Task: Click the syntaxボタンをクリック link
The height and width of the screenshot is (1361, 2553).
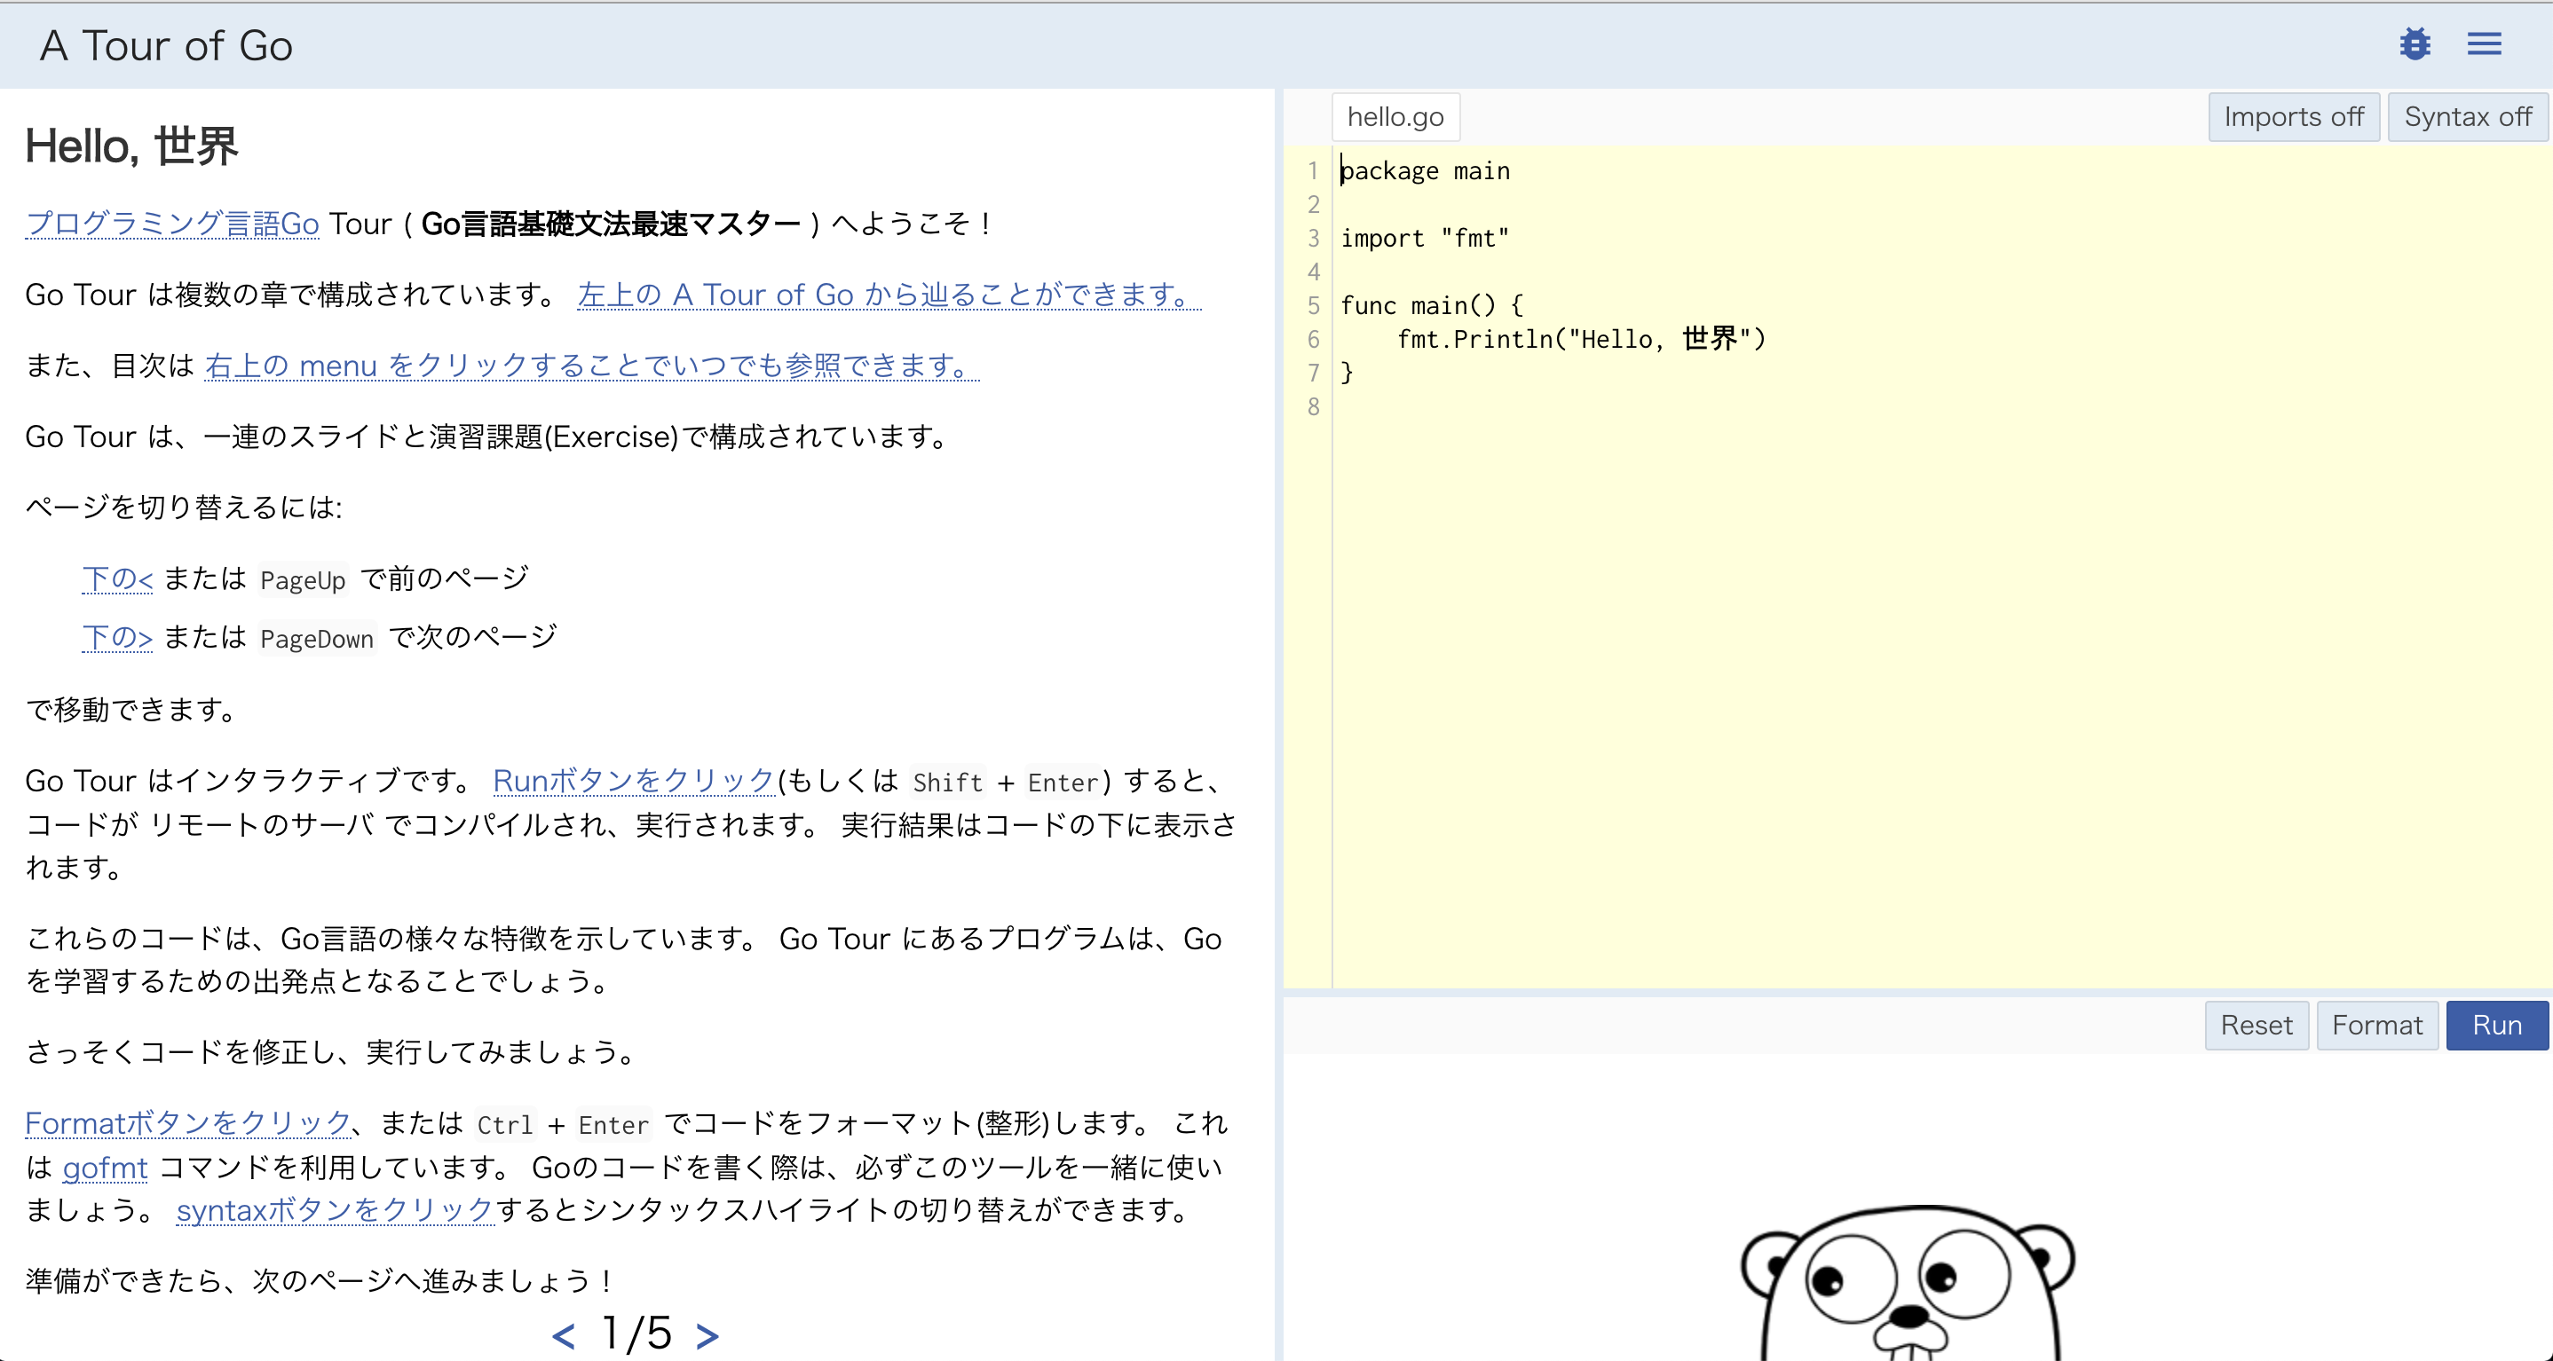Action: tap(335, 1211)
